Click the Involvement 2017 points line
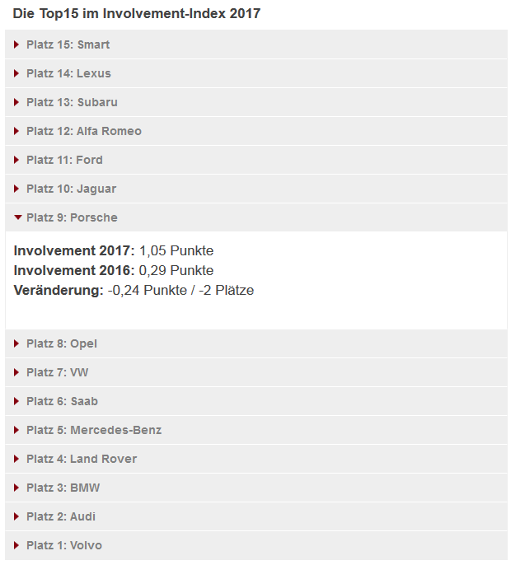 114,250
